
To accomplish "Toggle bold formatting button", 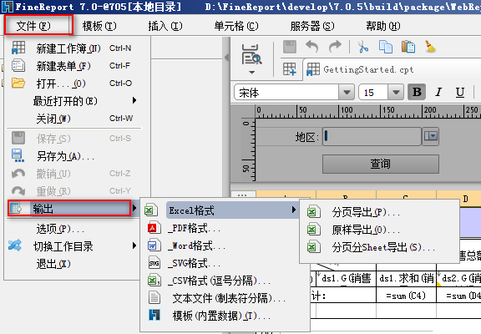I will coord(417,92).
